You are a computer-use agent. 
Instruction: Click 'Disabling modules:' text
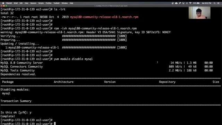point(15,90)
